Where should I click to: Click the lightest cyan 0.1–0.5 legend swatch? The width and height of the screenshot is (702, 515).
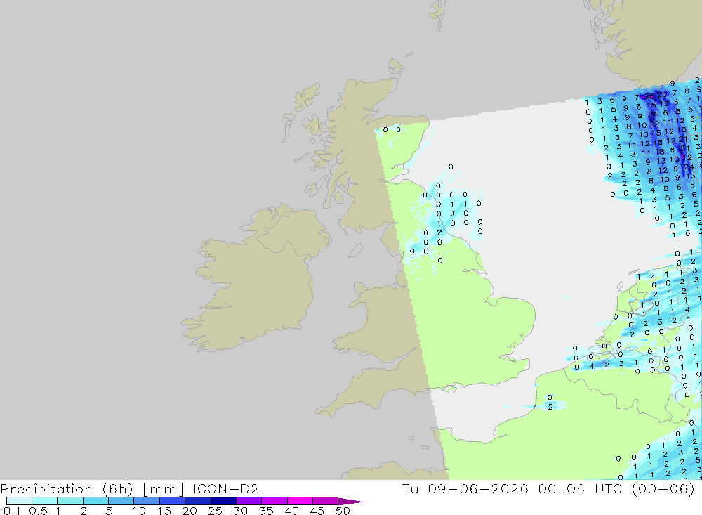coord(19,501)
